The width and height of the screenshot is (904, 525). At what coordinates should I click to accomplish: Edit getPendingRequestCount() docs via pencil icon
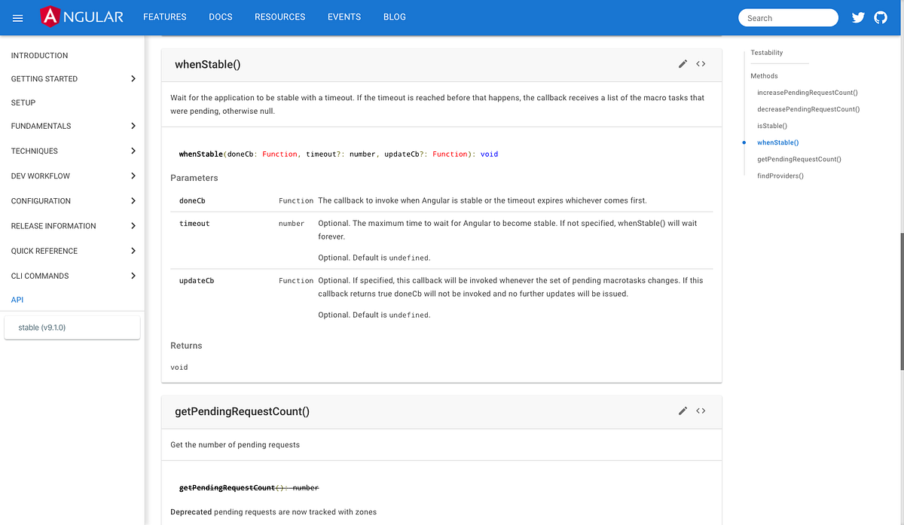(683, 411)
